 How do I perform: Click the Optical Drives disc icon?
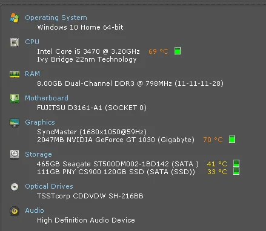coord(15,187)
